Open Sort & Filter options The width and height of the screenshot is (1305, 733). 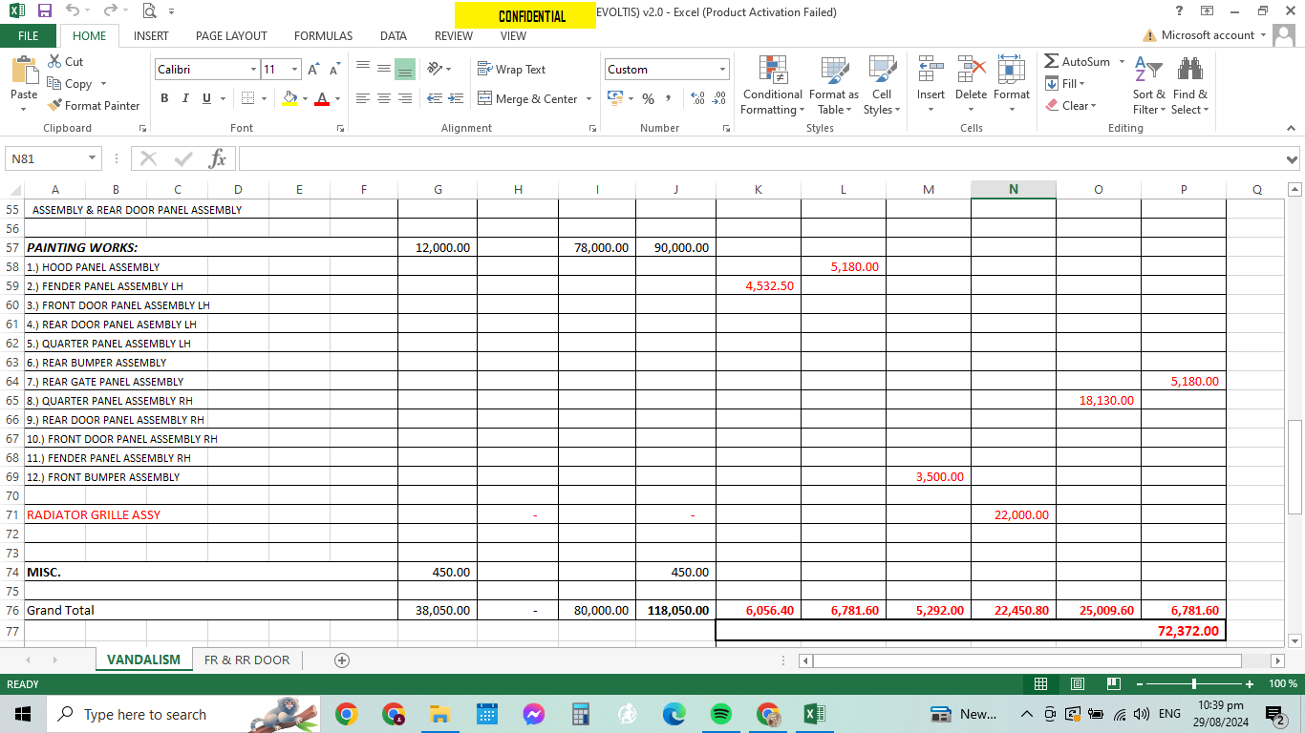[1148, 84]
